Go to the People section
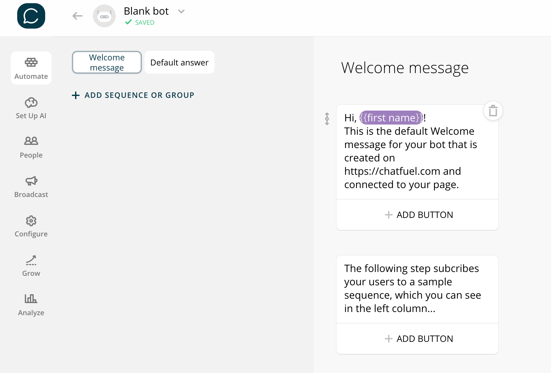Image resolution: width=551 pixels, height=373 pixels. 31,147
